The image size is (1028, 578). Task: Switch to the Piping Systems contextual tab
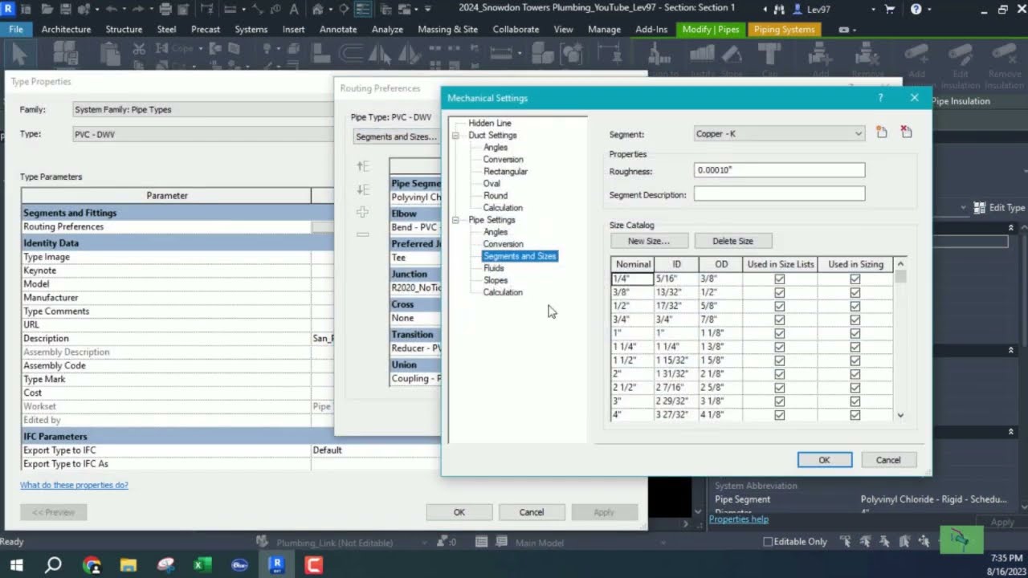coord(784,29)
